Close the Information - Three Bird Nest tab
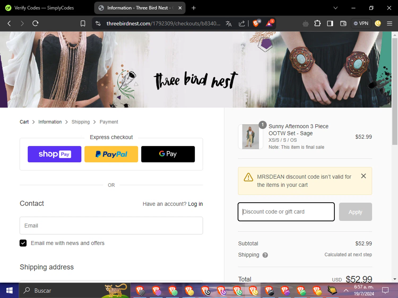398x298 pixels. tap(180, 8)
